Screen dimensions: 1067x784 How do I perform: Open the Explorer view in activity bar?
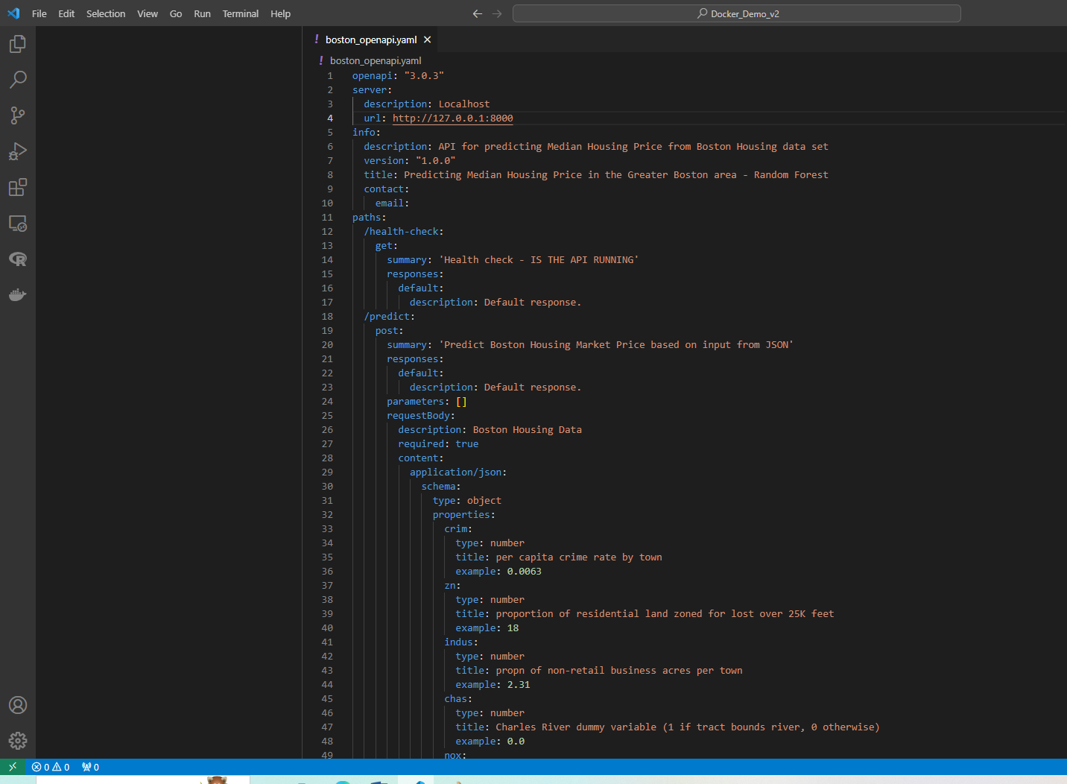pos(18,45)
